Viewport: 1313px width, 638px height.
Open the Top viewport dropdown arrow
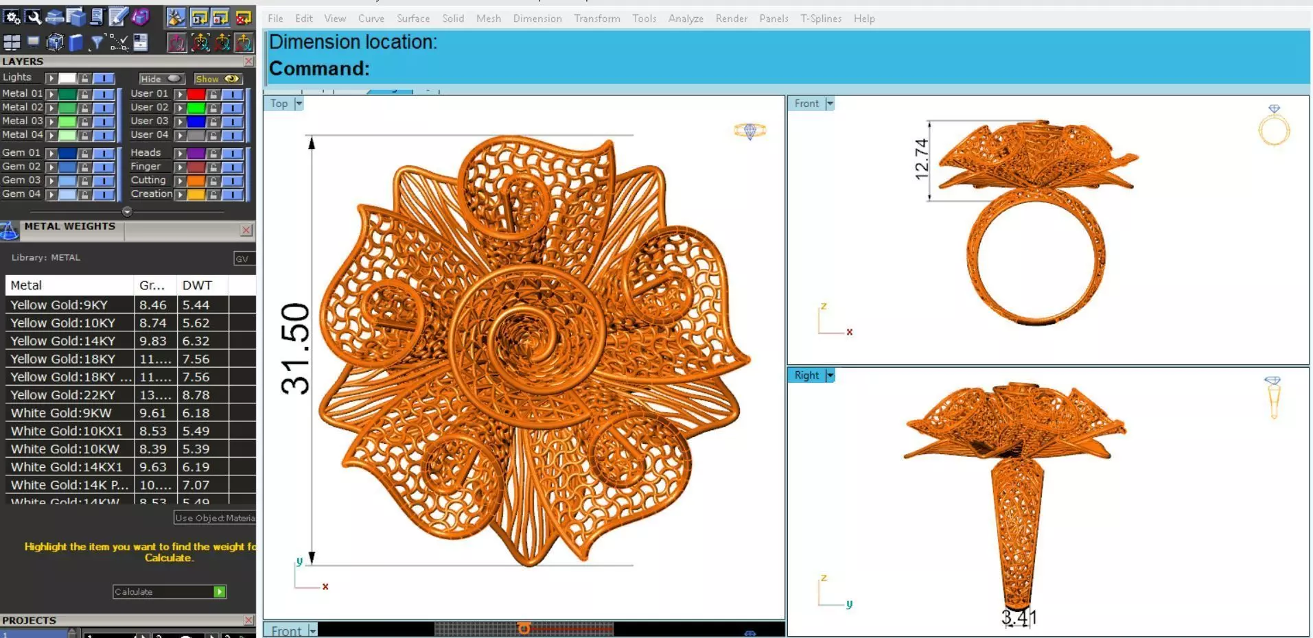(x=299, y=104)
